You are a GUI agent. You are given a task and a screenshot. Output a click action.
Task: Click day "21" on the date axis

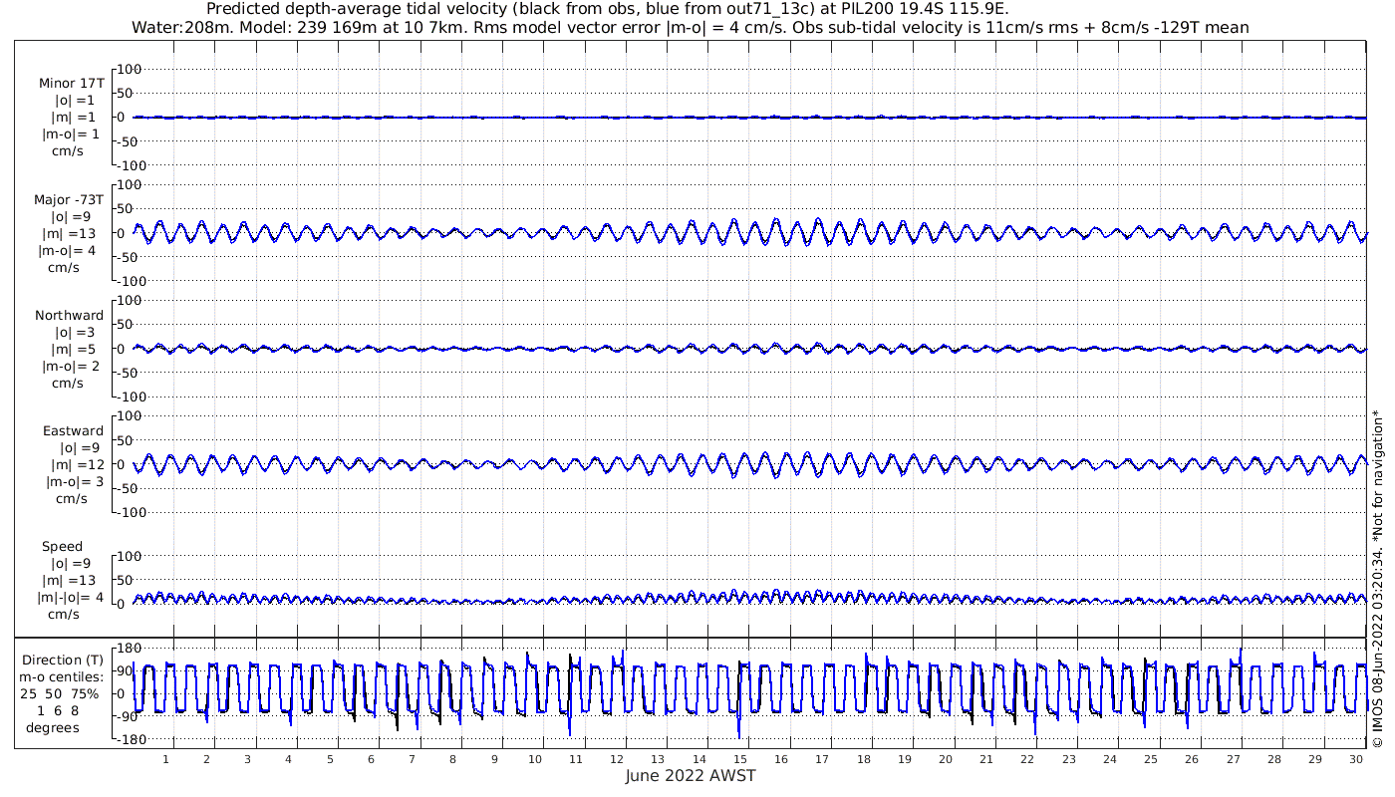click(x=986, y=759)
